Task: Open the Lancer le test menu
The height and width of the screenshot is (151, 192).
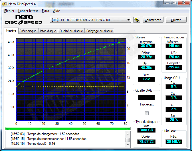Action: [x=28, y=11]
